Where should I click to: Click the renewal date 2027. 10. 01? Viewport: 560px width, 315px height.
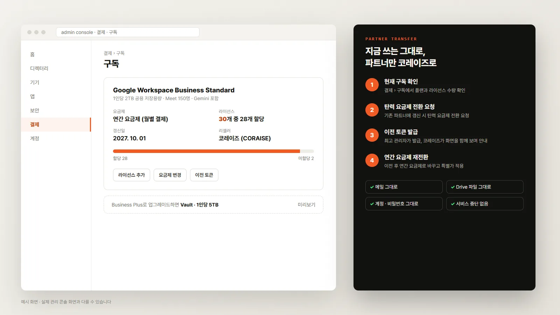coord(129,138)
